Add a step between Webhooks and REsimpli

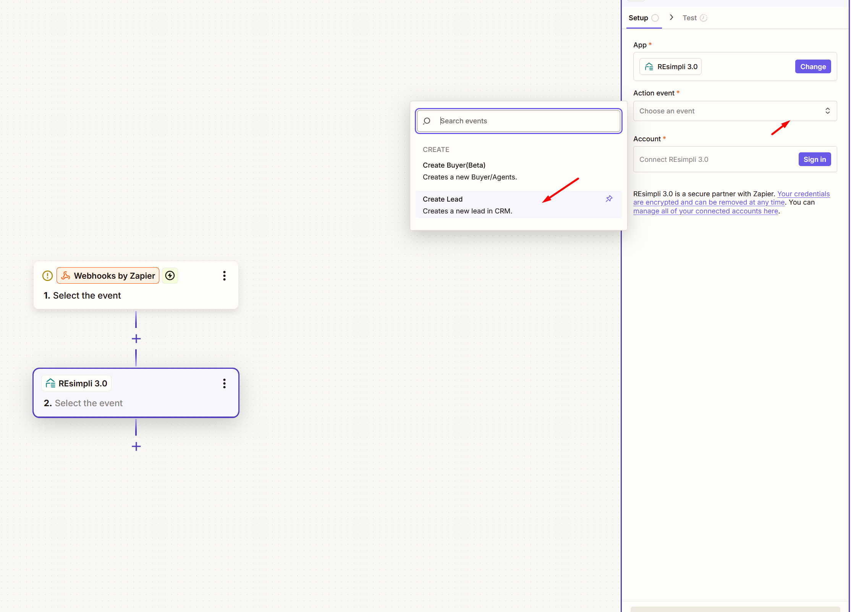click(136, 339)
